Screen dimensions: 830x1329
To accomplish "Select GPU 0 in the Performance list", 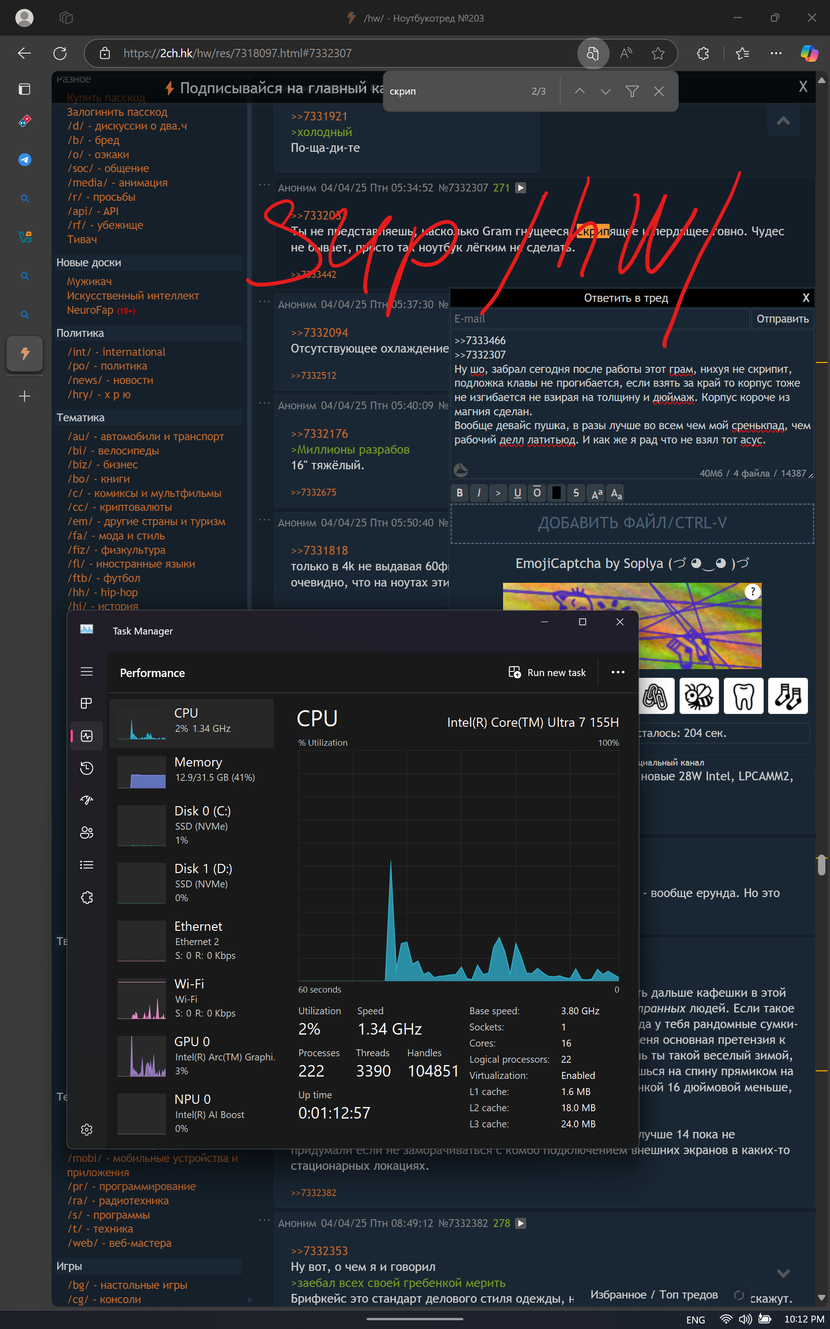I will coord(191,1055).
